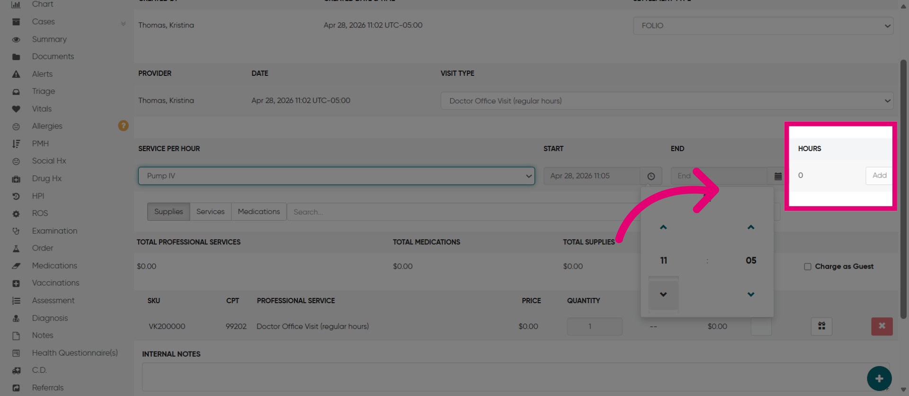
Task: Click the green floating plus button
Action: [x=879, y=378]
